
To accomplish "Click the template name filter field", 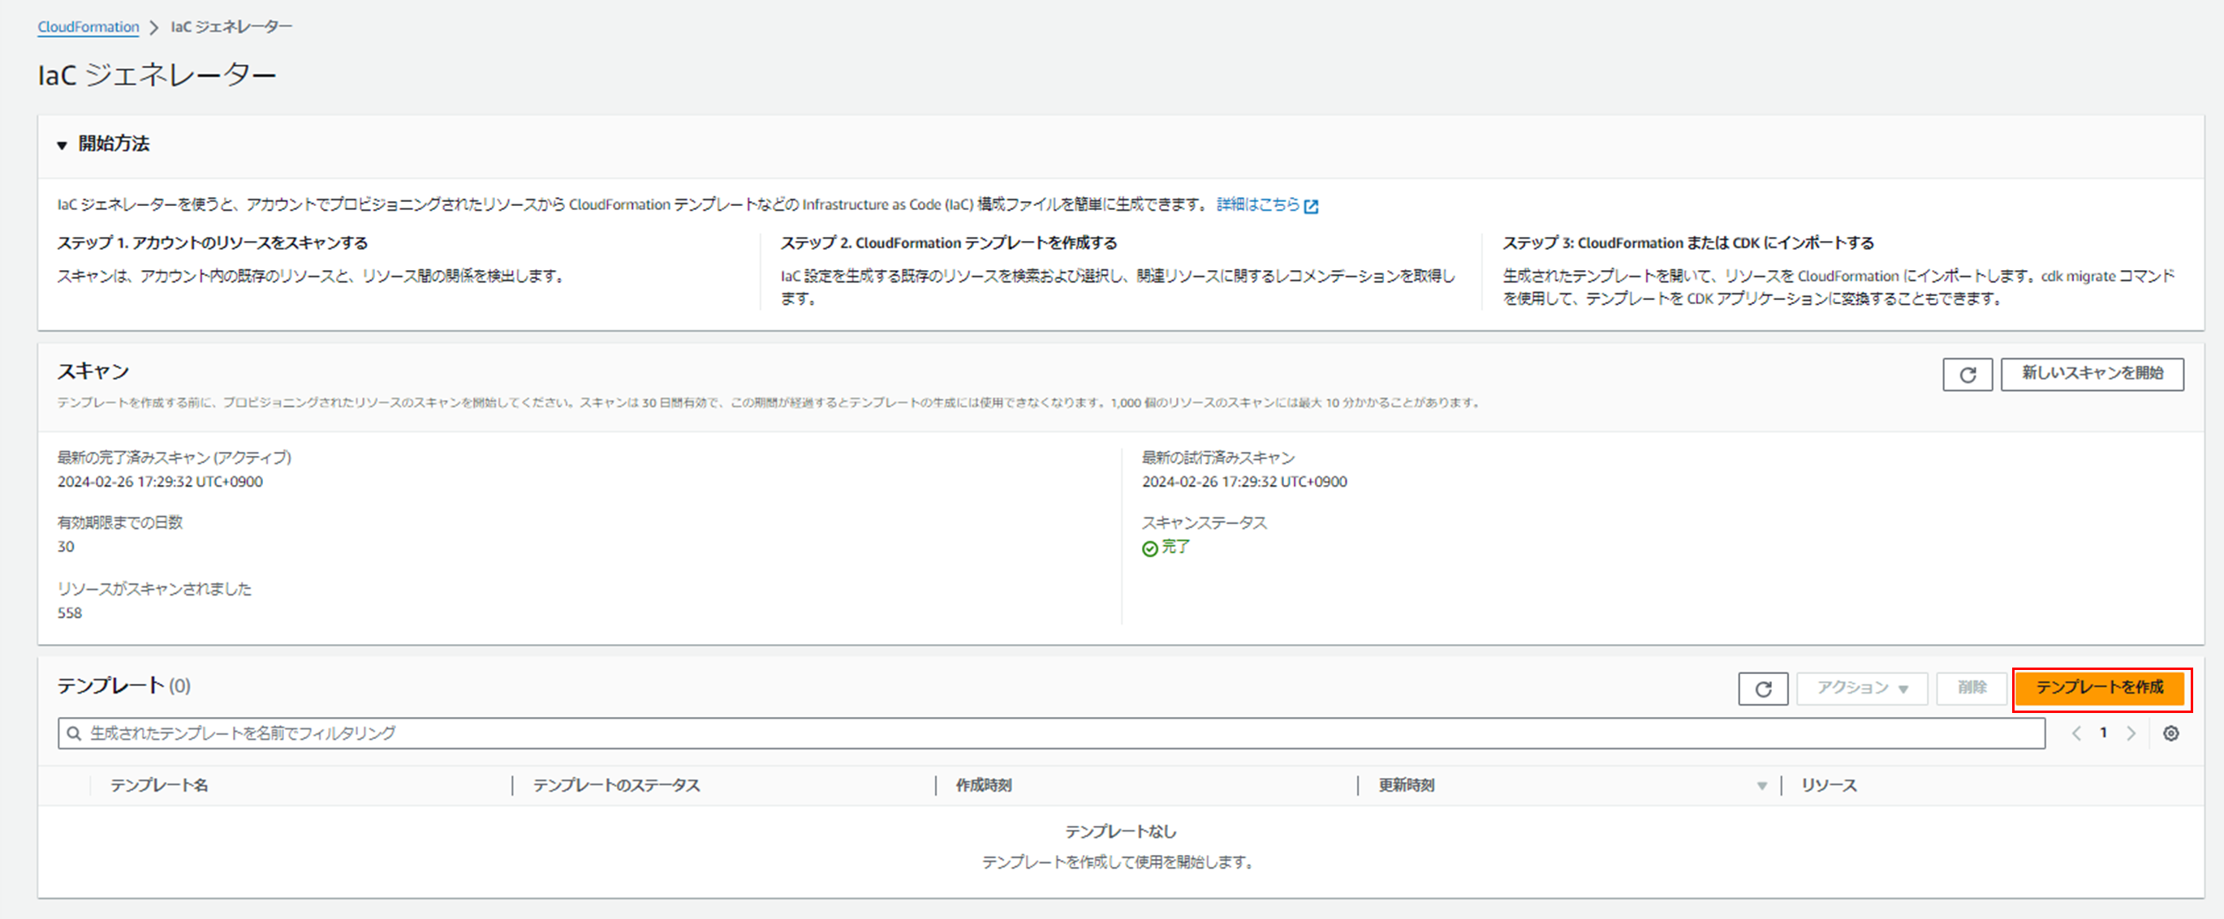I will 1036,733.
